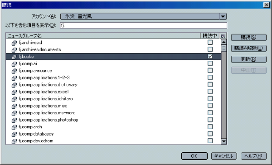Check the subscribe box for fj.comp.announce
Screen dimensions: 272x165
(210, 70)
